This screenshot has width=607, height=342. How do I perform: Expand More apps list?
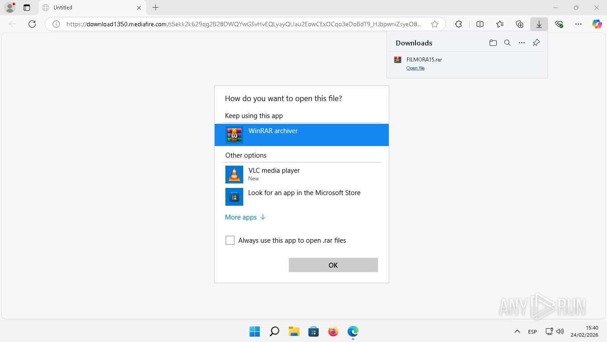[245, 217]
